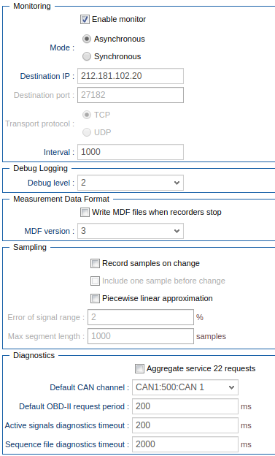The image size is (275, 456).
Task: Open the Debug level dropdown
Action: pos(131,183)
